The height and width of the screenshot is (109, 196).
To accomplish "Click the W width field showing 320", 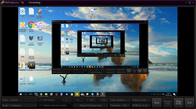I will [x=90, y=100].
